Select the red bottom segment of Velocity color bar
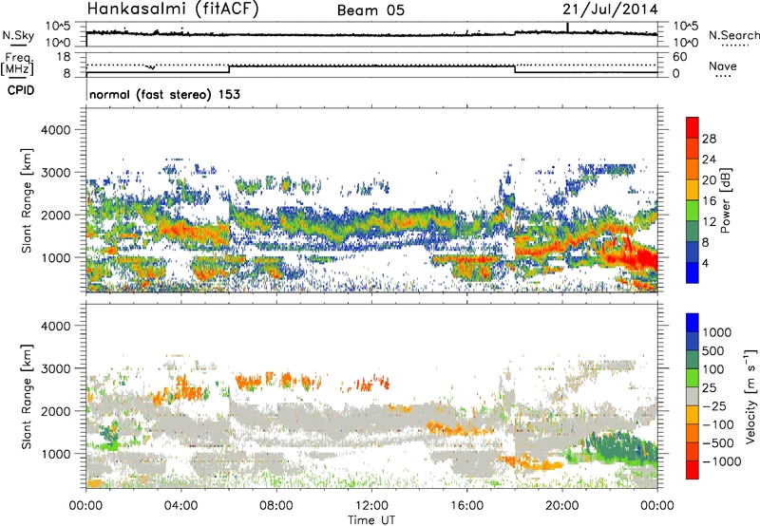This screenshot has height=526, width=760. 693,470
